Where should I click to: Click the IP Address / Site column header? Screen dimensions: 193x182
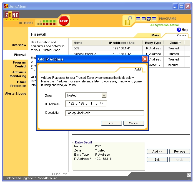pyautogui.click(x=122, y=43)
